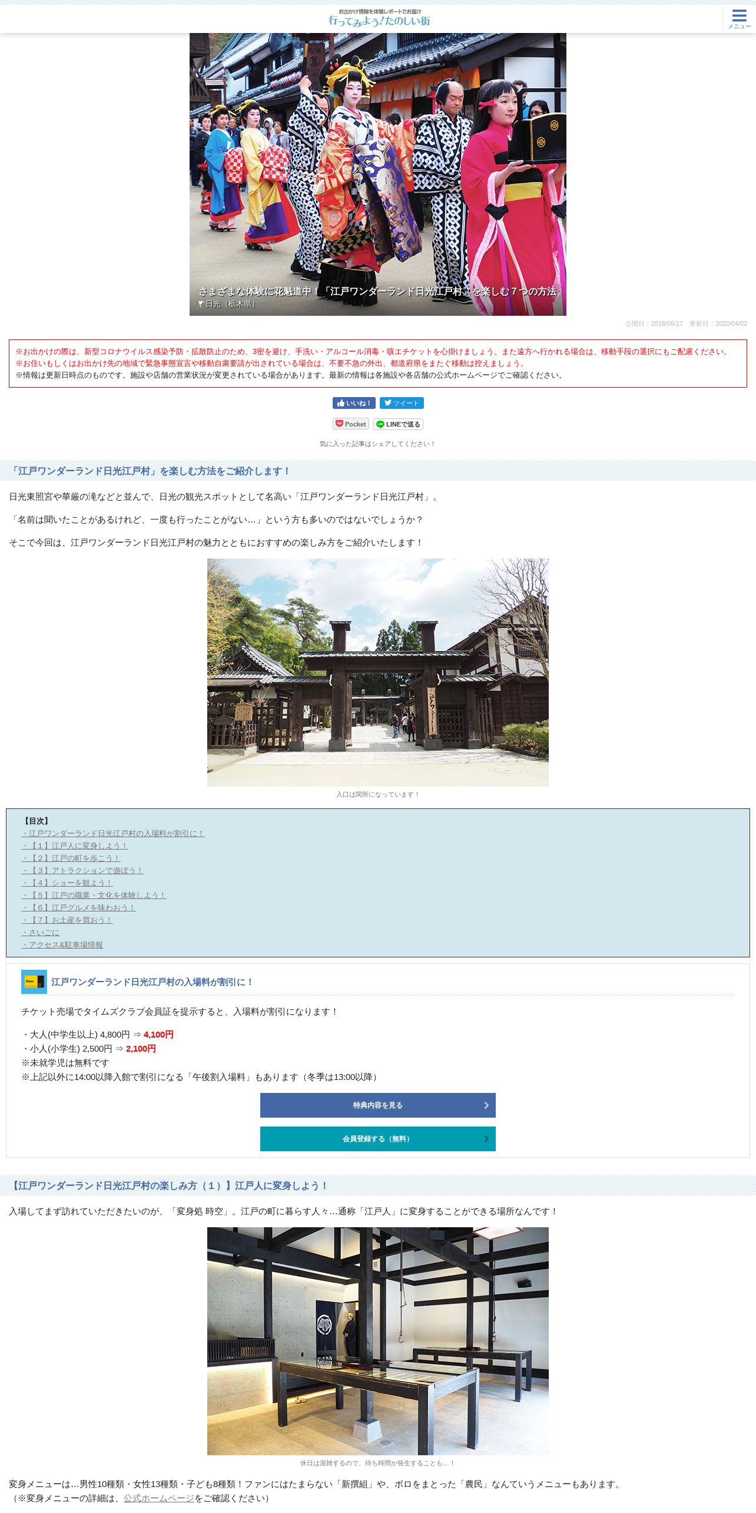Jump to 【６】江戸グルメを味わおう！
The height and width of the screenshot is (1513, 756).
(x=78, y=908)
